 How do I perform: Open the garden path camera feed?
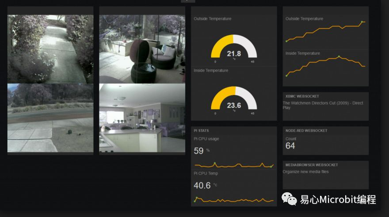(50, 49)
